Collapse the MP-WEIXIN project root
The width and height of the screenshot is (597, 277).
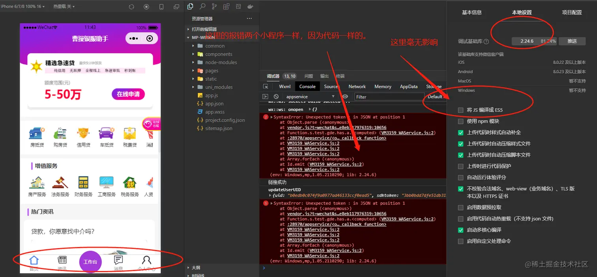point(203,37)
